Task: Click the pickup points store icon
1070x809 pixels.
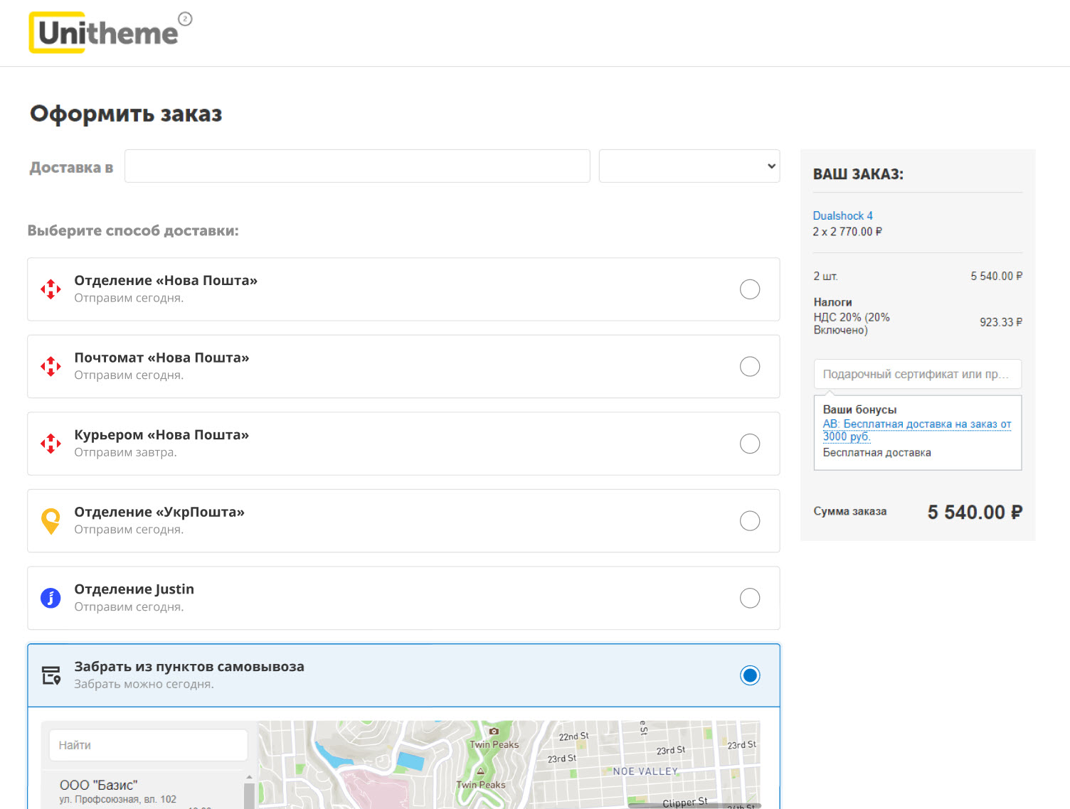Action: 51,675
